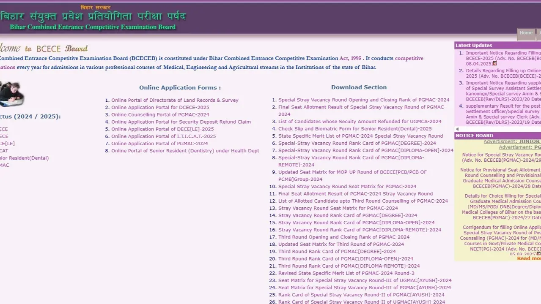Open Final Seat Allotment Result of PGMAC-2024 Stray Vacancy Round
Viewport: 541px width, 304px height.
pyautogui.click(x=355, y=193)
